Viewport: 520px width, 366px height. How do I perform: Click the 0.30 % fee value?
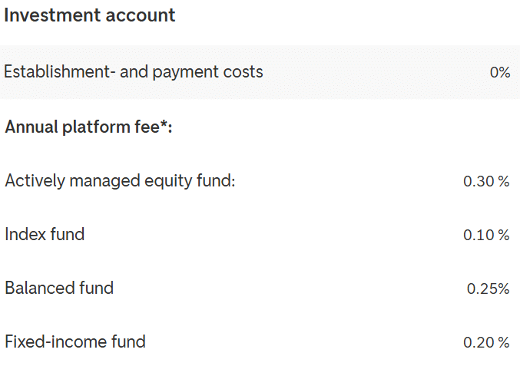click(x=486, y=182)
